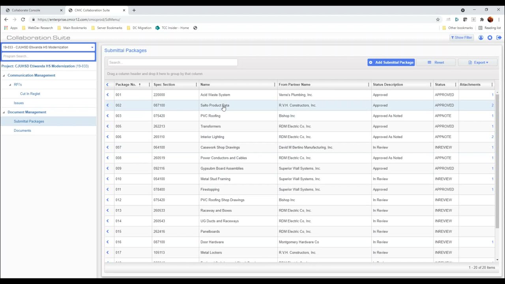The image size is (505, 284).
Task: Expand row actions for package 016
Action: pyautogui.click(x=107, y=242)
